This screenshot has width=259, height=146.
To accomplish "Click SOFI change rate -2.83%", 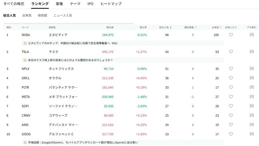I will [x=142, y=106].
